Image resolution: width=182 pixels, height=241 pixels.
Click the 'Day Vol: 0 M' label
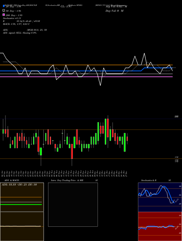click(x=115, y=11)
